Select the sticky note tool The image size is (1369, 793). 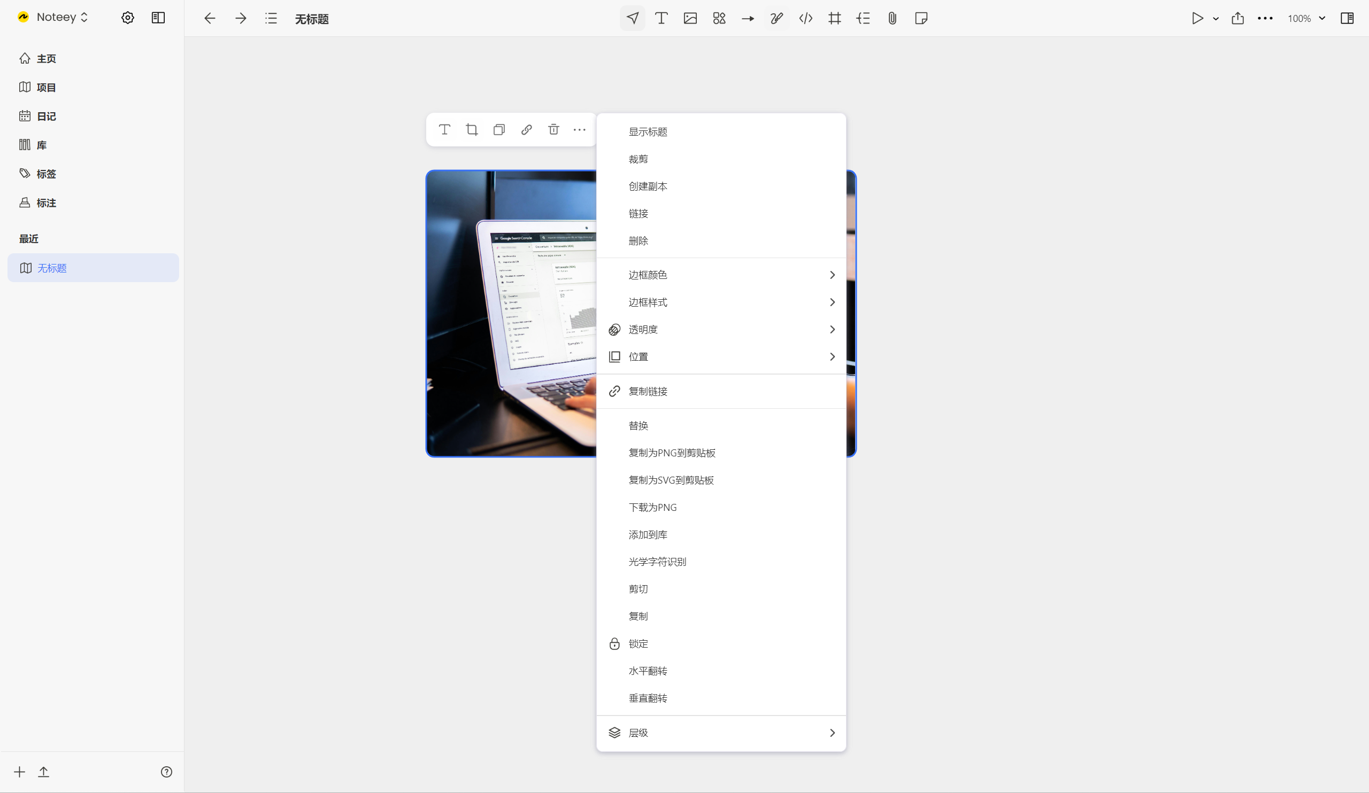point(921,19)
